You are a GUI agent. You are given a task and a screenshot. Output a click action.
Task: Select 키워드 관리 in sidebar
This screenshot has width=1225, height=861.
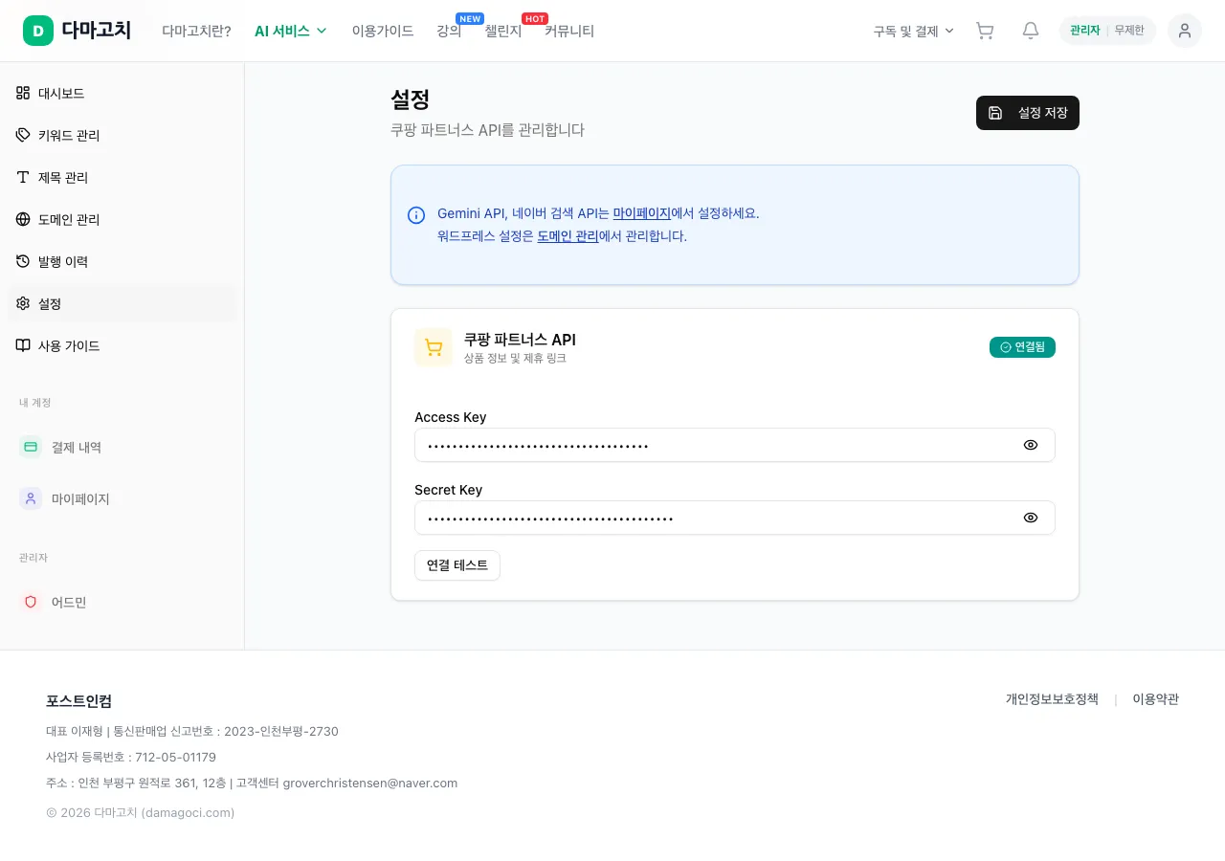122,135
